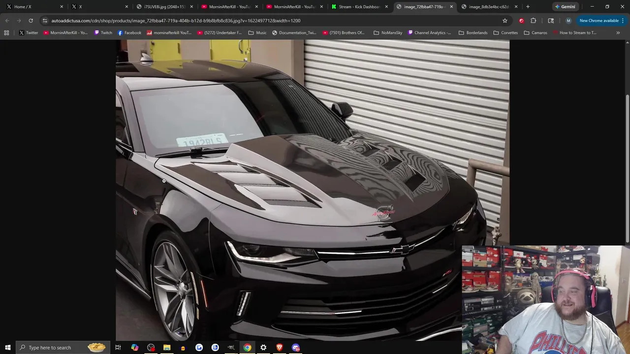This screenshot has width=630, height=354.
Task: Open the How to Stream to T... bookmark
Action: click(575, 33)
